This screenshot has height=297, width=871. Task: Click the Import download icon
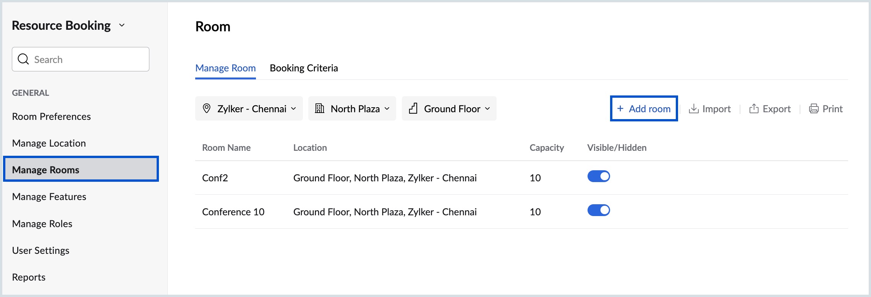(x=693, y=109)
